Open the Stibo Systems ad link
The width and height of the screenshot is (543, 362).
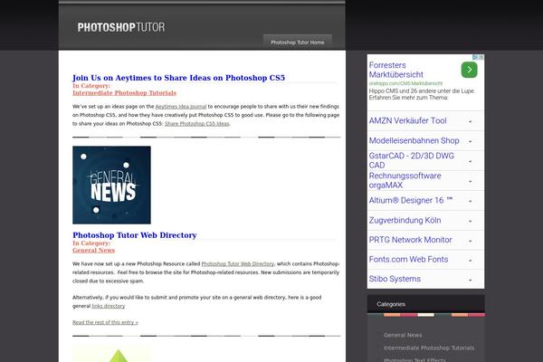pyautogui.click(x=395, y=279)
